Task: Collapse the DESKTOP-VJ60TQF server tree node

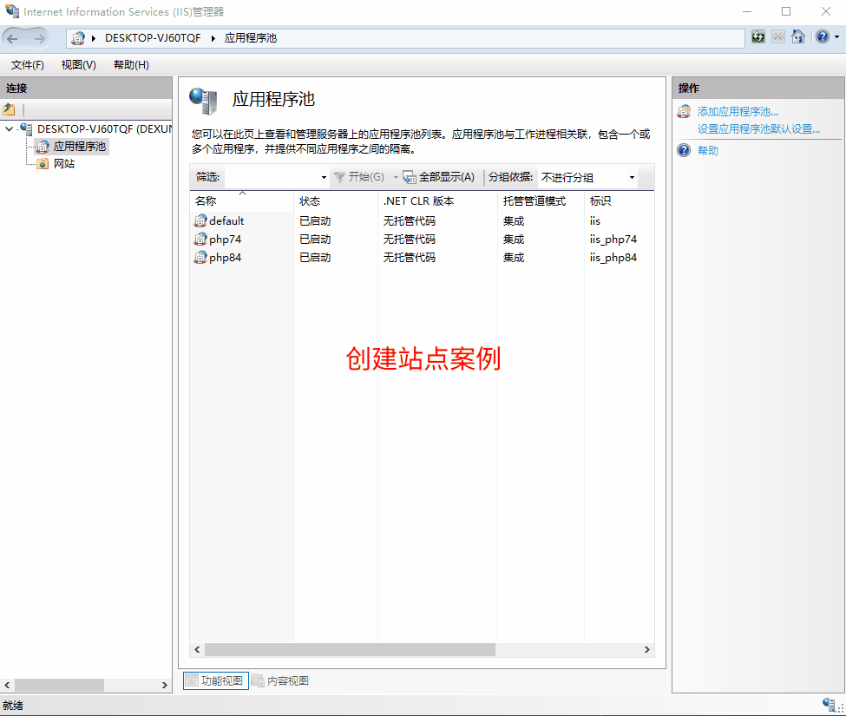Action: pyautogui.click(x=9, y=129)
